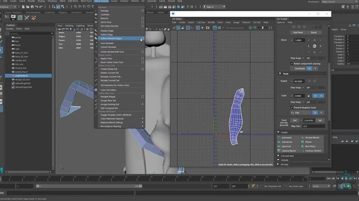Click the orange layered shelf icon

(x=34, y=17)
